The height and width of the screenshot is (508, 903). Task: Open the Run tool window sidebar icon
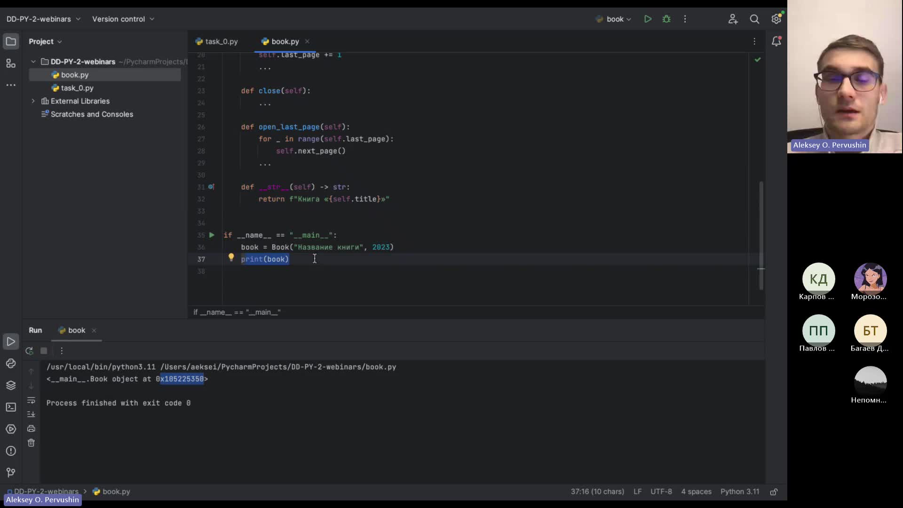click(x=11, y=341)
